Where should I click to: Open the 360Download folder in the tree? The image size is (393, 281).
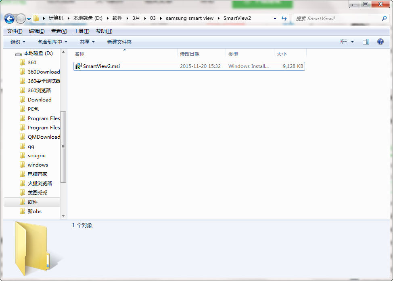(x=44, y=72)
